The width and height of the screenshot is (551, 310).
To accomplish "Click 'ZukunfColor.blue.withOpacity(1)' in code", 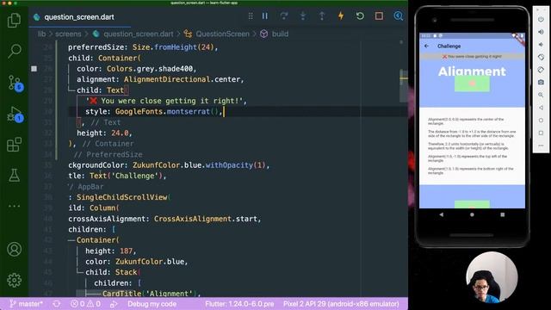I will click(199, 165).
